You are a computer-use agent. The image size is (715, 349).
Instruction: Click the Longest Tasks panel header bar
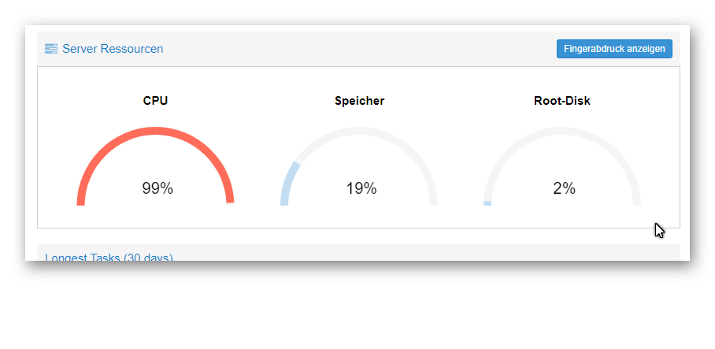358,253
